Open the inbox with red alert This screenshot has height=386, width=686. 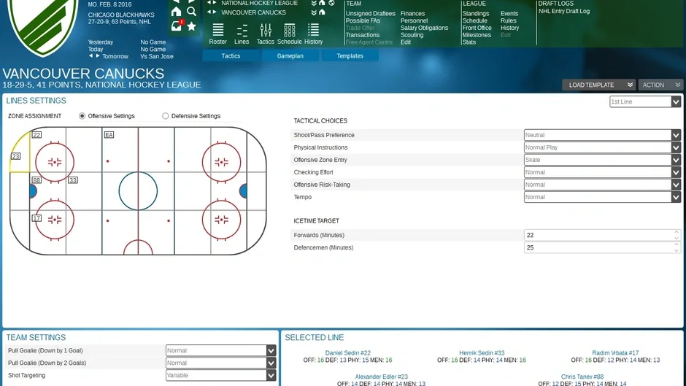177,26
